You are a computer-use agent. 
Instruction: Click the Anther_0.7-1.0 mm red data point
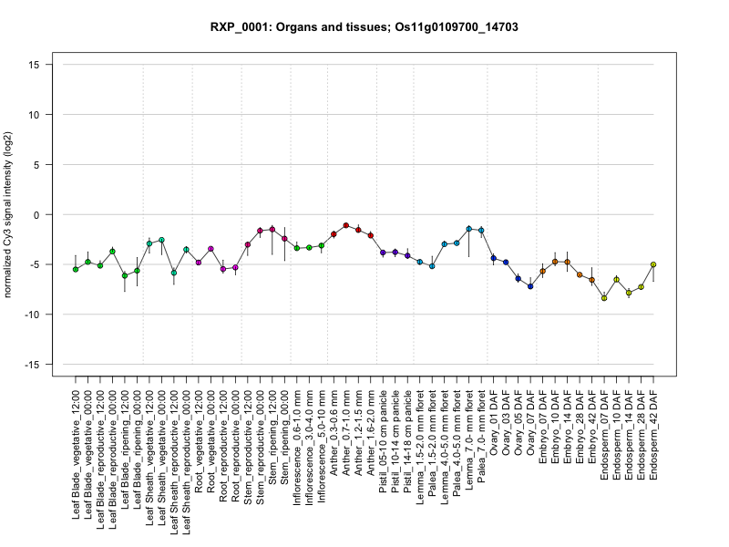(x=346, y=225)
